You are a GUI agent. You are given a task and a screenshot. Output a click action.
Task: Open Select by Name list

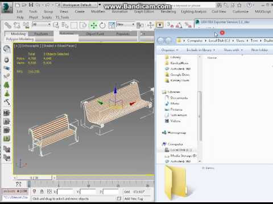coord(65,25)
